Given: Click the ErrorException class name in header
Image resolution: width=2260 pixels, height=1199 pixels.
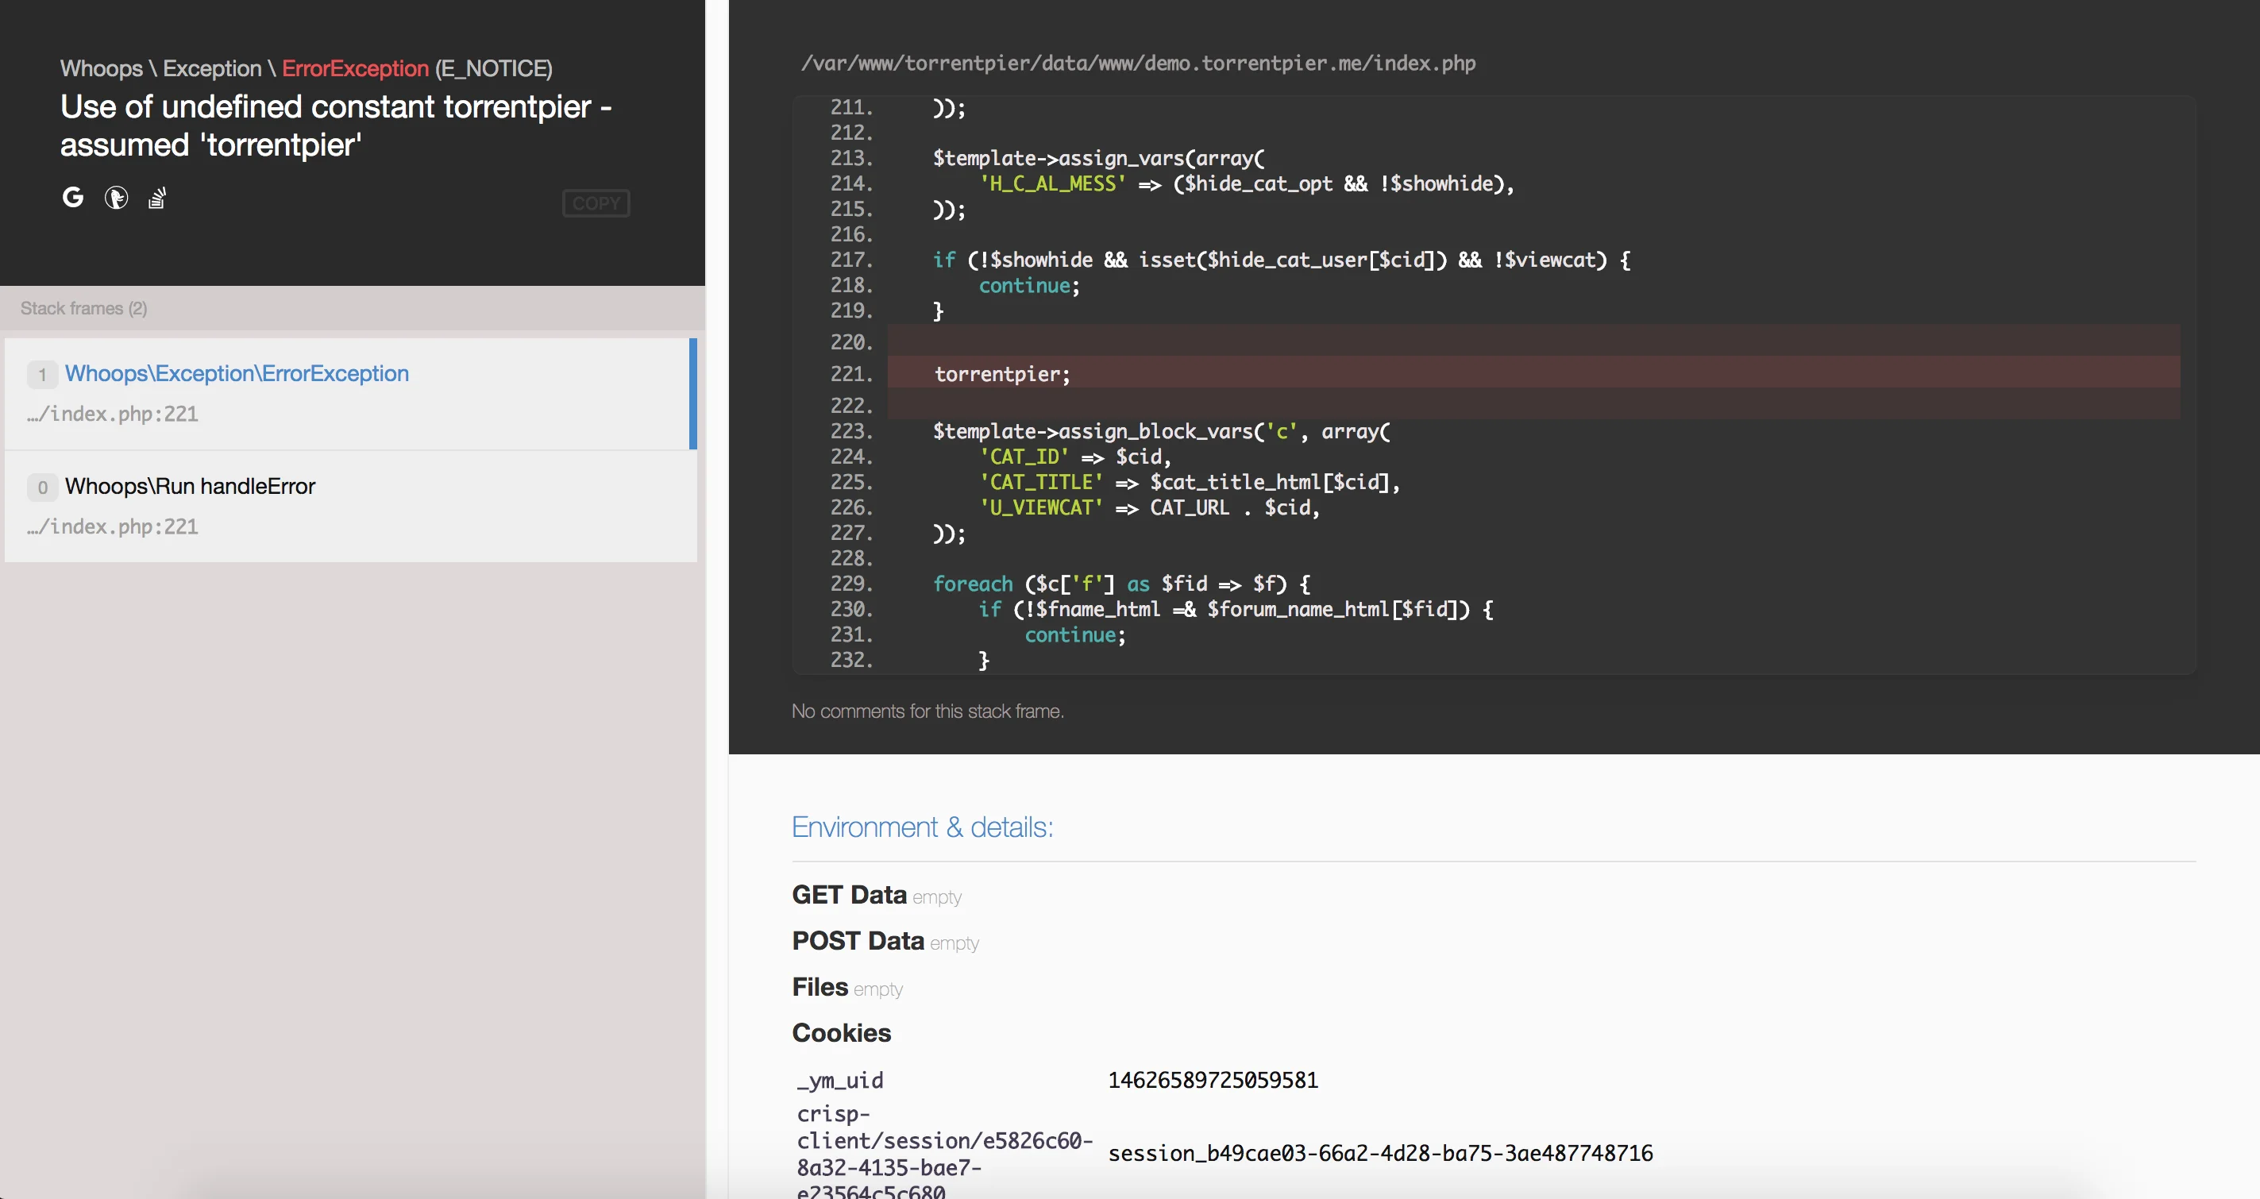Looking at the screenshot, I should [x=355, y=68].
